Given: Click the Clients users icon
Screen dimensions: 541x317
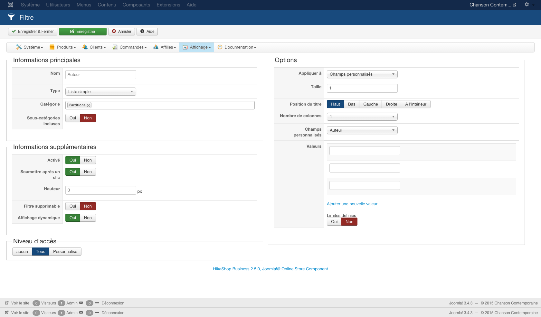Looking at the screenshot, I should pyautogui.click(x=85, y=47).
